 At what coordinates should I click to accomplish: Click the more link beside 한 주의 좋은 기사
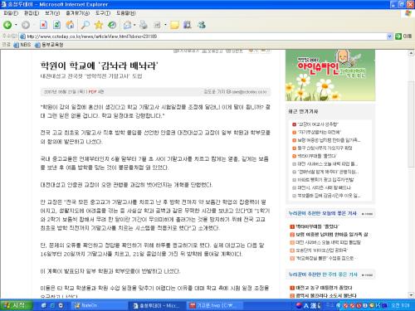click(367, 275)
